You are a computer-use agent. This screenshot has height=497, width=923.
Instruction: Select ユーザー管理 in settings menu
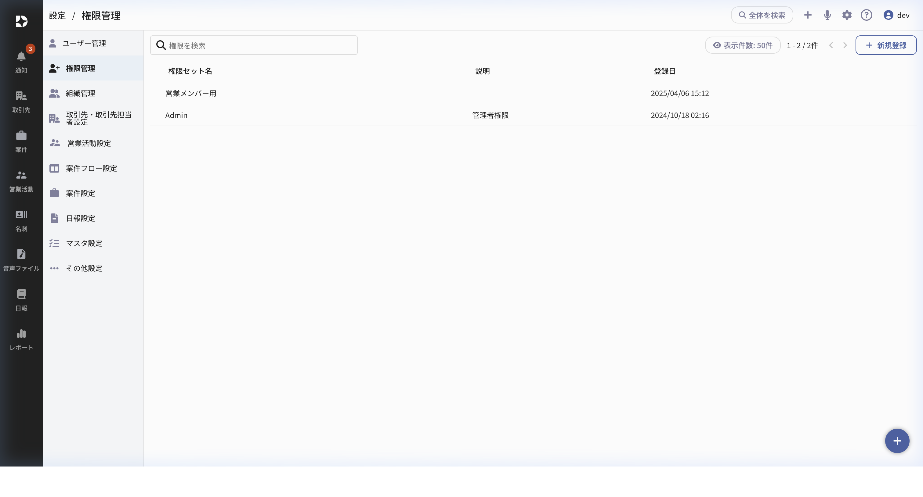(x=84, y=43)
